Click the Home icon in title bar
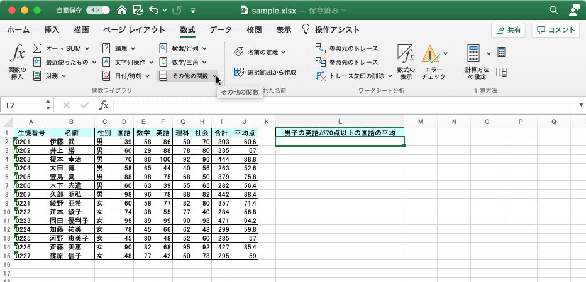The height and width of the screenshot is (282, 586). [x=122, y=11]
